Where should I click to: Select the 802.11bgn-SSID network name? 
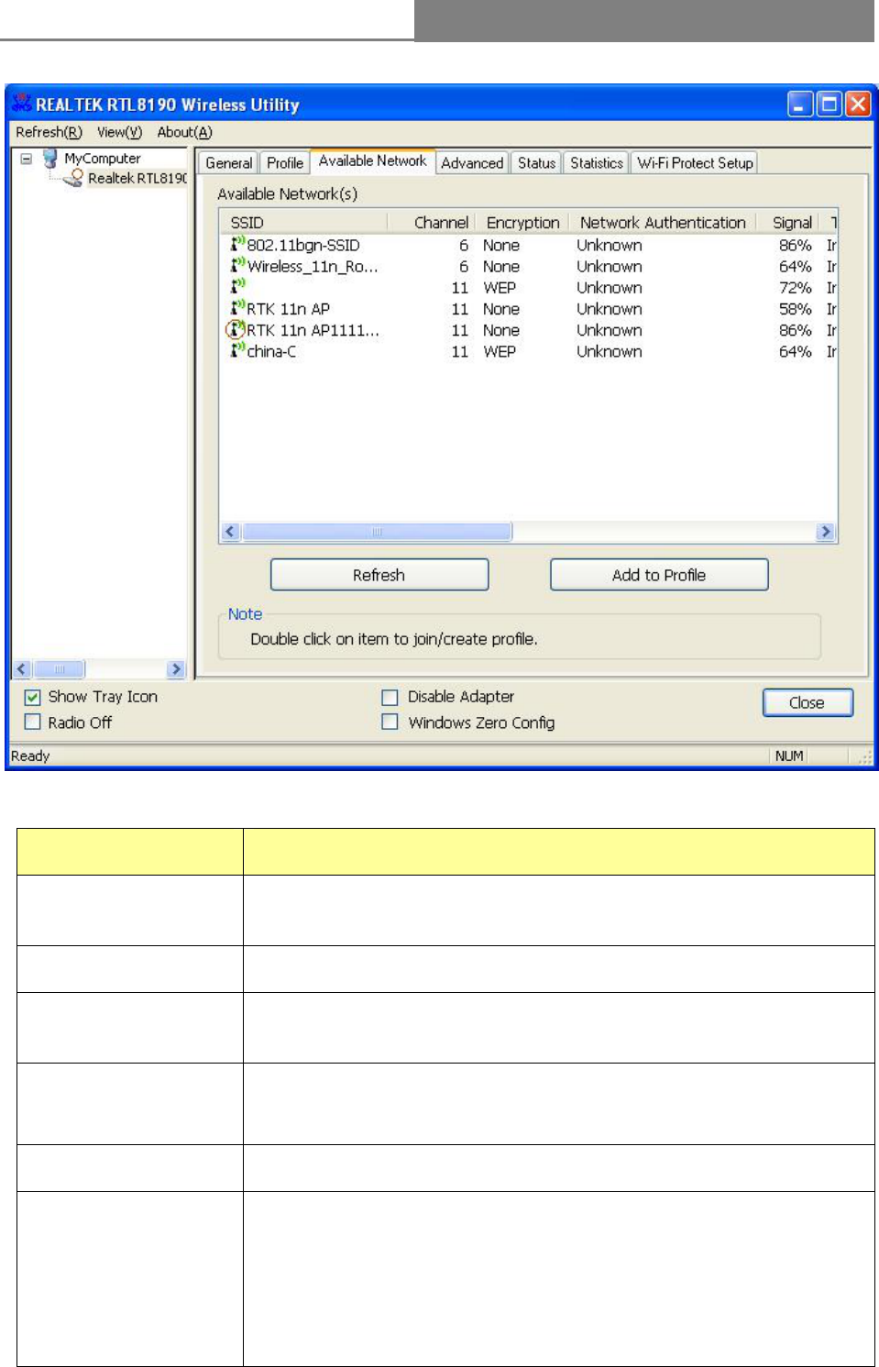pos(303,245)
